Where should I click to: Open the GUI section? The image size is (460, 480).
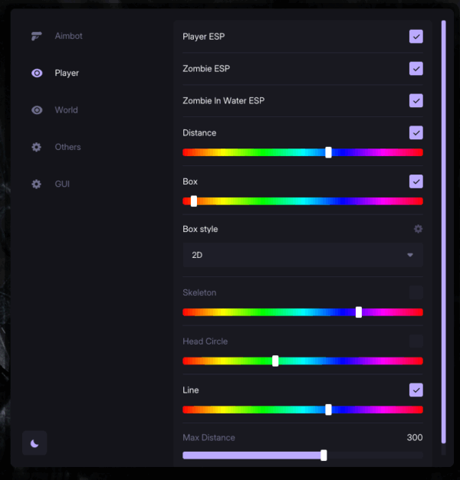tap(62, 184)
